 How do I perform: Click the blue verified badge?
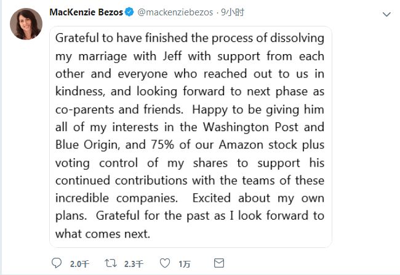coord(129,12)
